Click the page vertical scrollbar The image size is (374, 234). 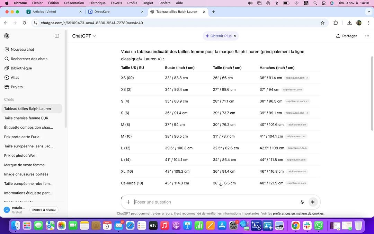(372, 93)
